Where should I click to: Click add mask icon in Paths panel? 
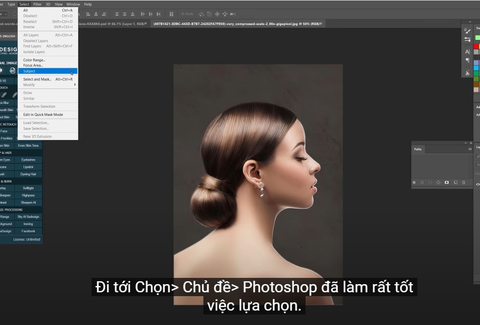(447, 183)
